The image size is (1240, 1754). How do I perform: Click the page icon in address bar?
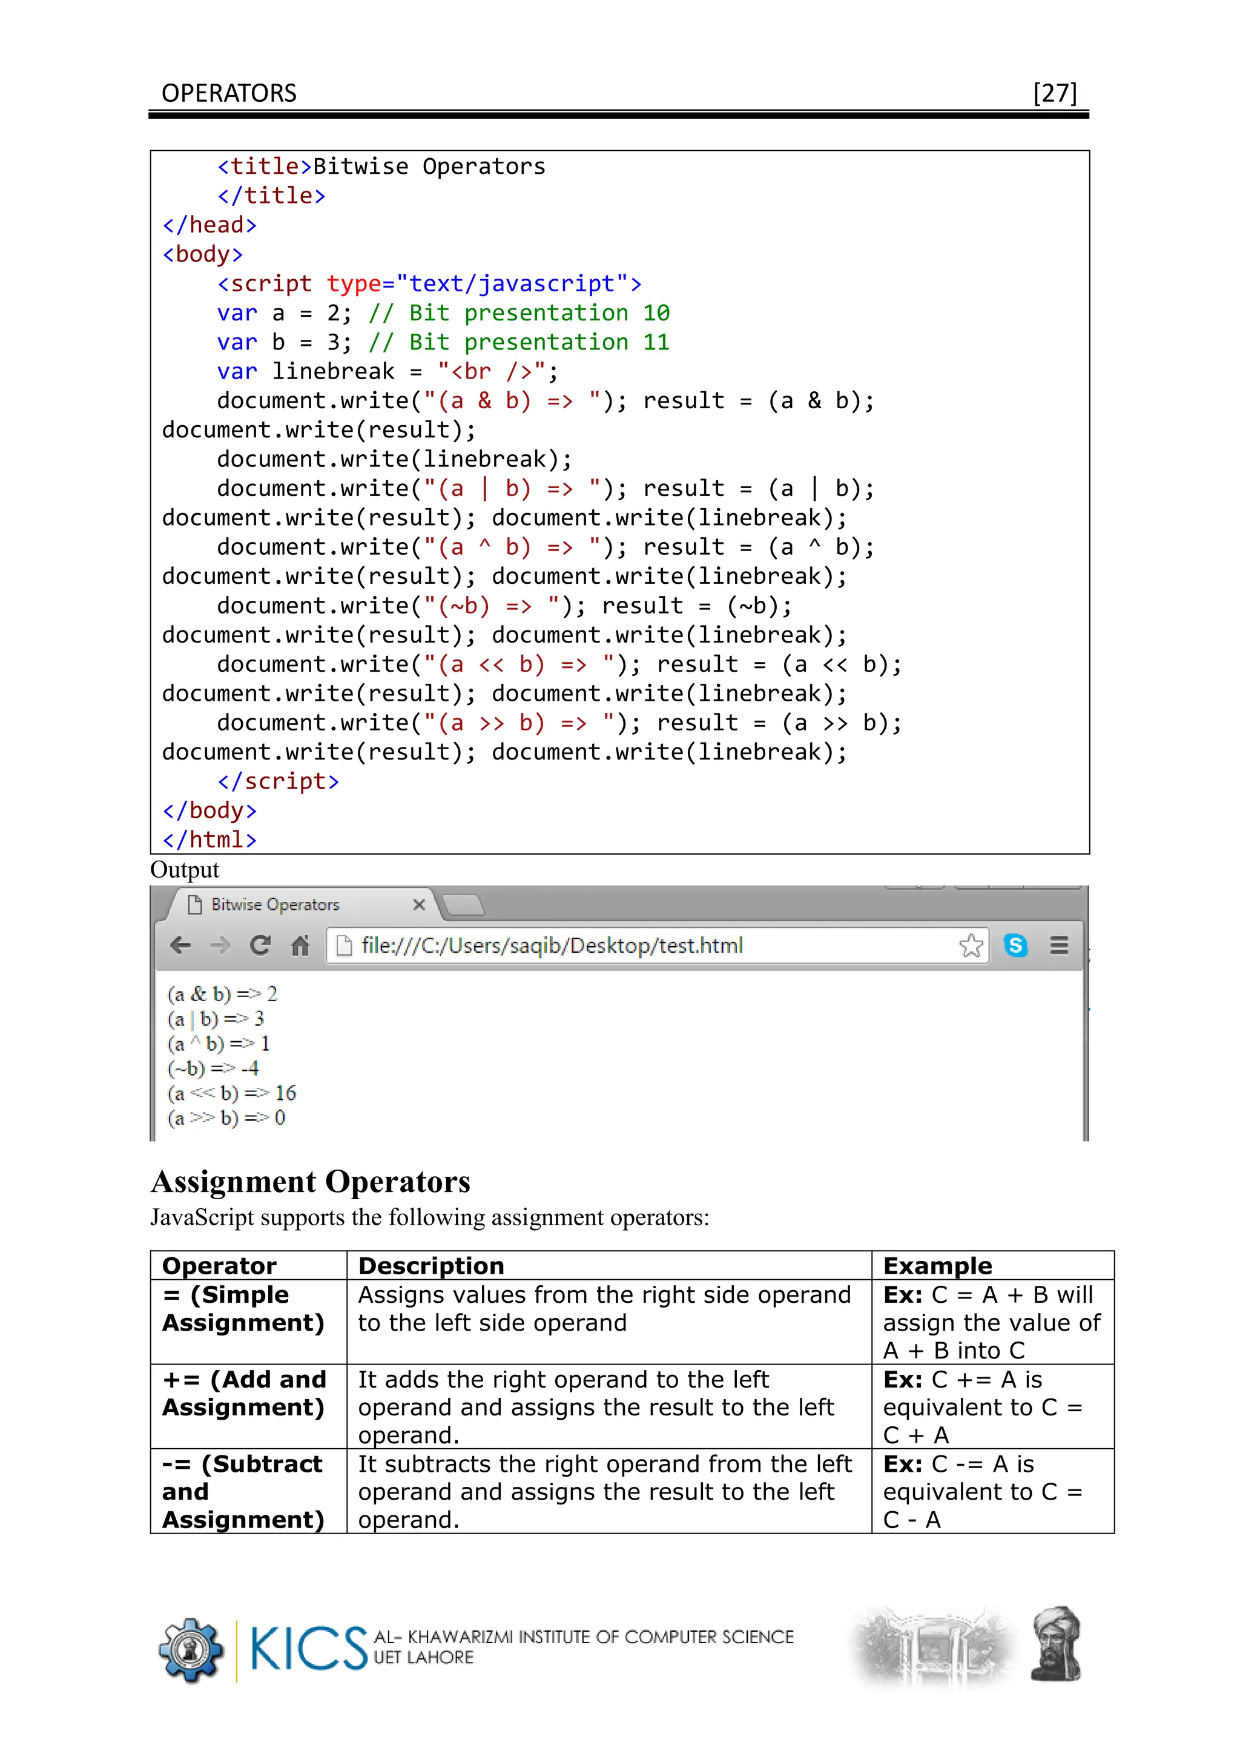345,946
